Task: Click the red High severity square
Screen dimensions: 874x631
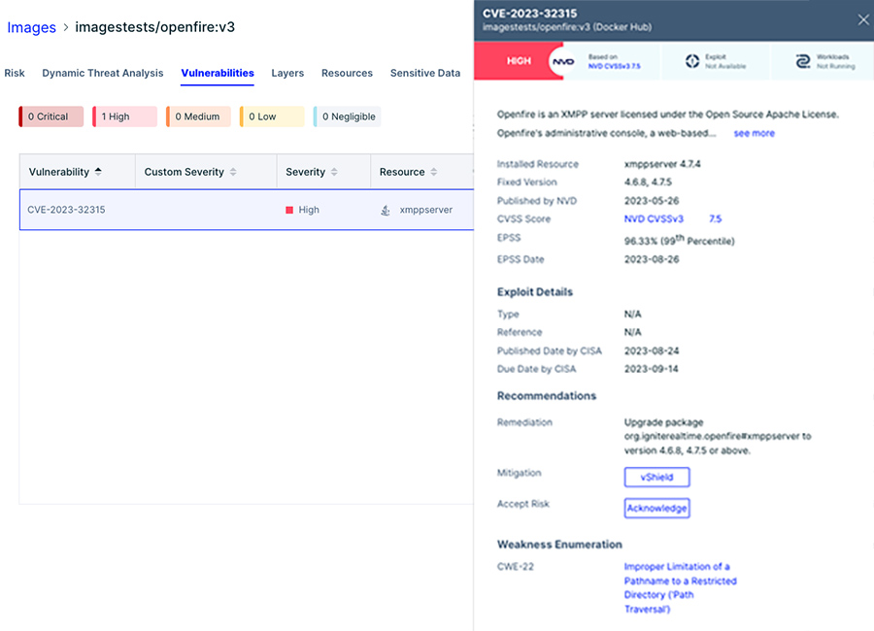Action: click(x=289, y=210)
